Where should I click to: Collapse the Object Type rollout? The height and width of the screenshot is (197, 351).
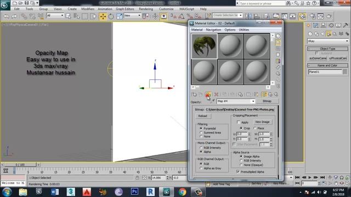pyautogui.click(x=328, y=49)
